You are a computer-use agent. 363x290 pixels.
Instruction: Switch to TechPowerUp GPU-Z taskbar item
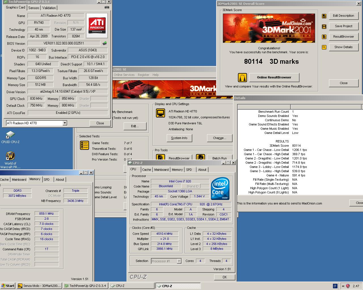85,286
